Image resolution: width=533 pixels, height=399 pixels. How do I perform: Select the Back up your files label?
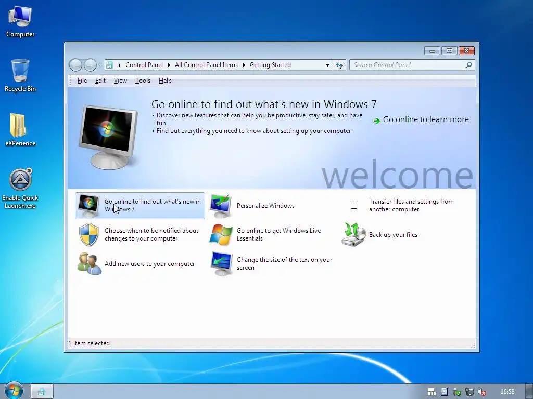(x=393, y=235)
